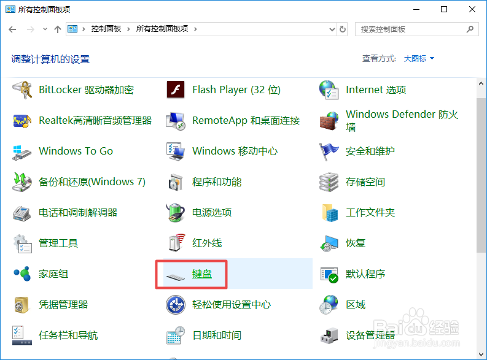Go up one level arrow
This screenshot has width=487, height=360.
point(58,29)
